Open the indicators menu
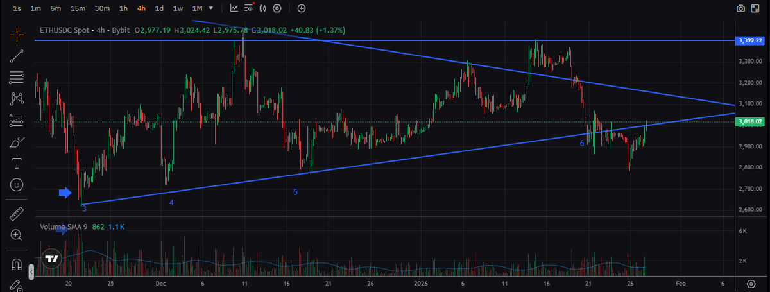This screenshot has width=770, height=292. pos(234,8)
